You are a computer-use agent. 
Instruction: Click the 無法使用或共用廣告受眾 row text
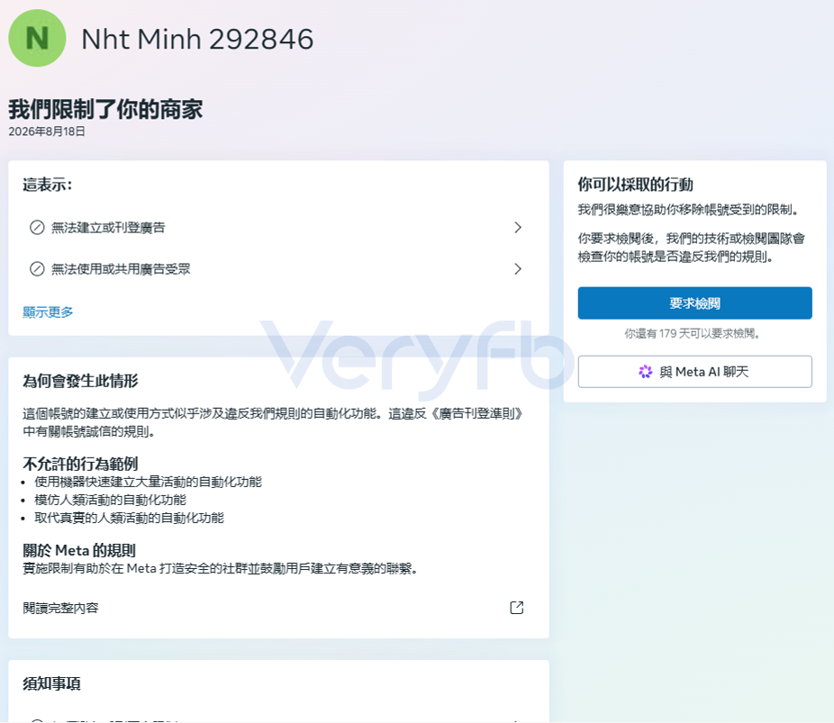[x=121, y=269]
